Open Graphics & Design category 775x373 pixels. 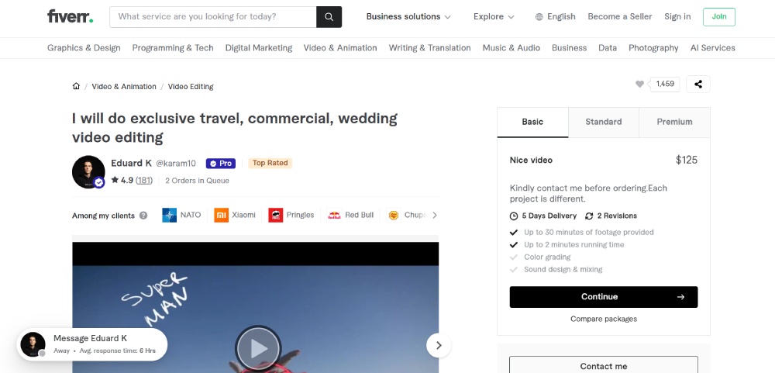click(x=84, y=48)
